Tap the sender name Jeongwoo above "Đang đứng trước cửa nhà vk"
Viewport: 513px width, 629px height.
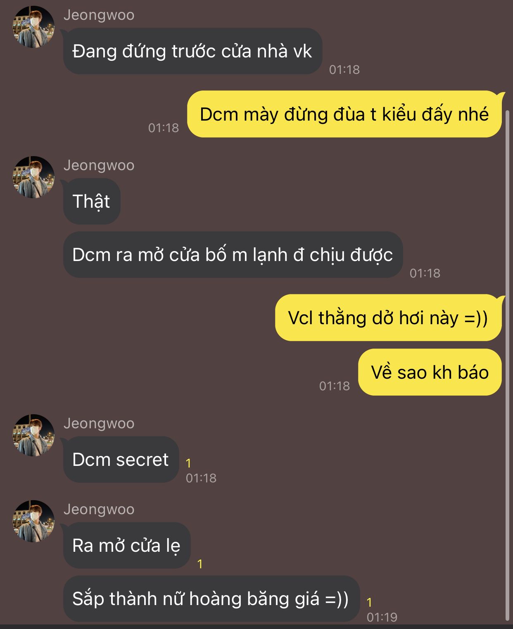coord(99,15)
